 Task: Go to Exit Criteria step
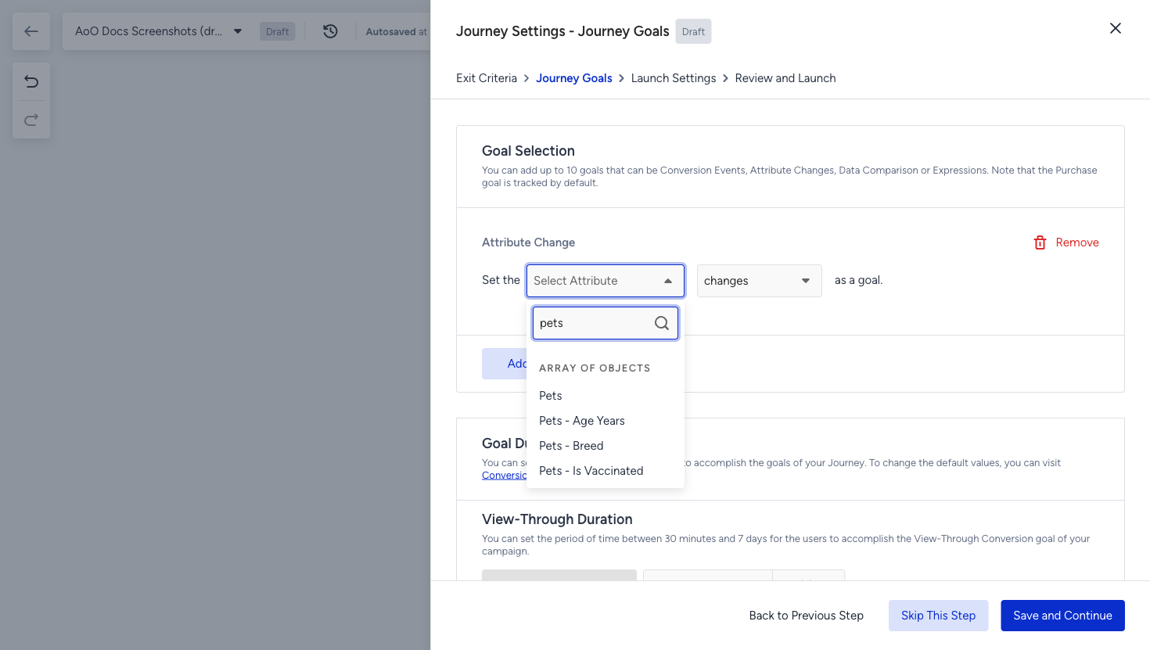tap(487, 78)
